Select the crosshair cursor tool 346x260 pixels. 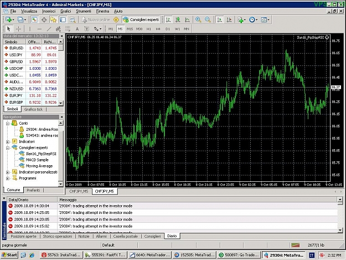18,29
